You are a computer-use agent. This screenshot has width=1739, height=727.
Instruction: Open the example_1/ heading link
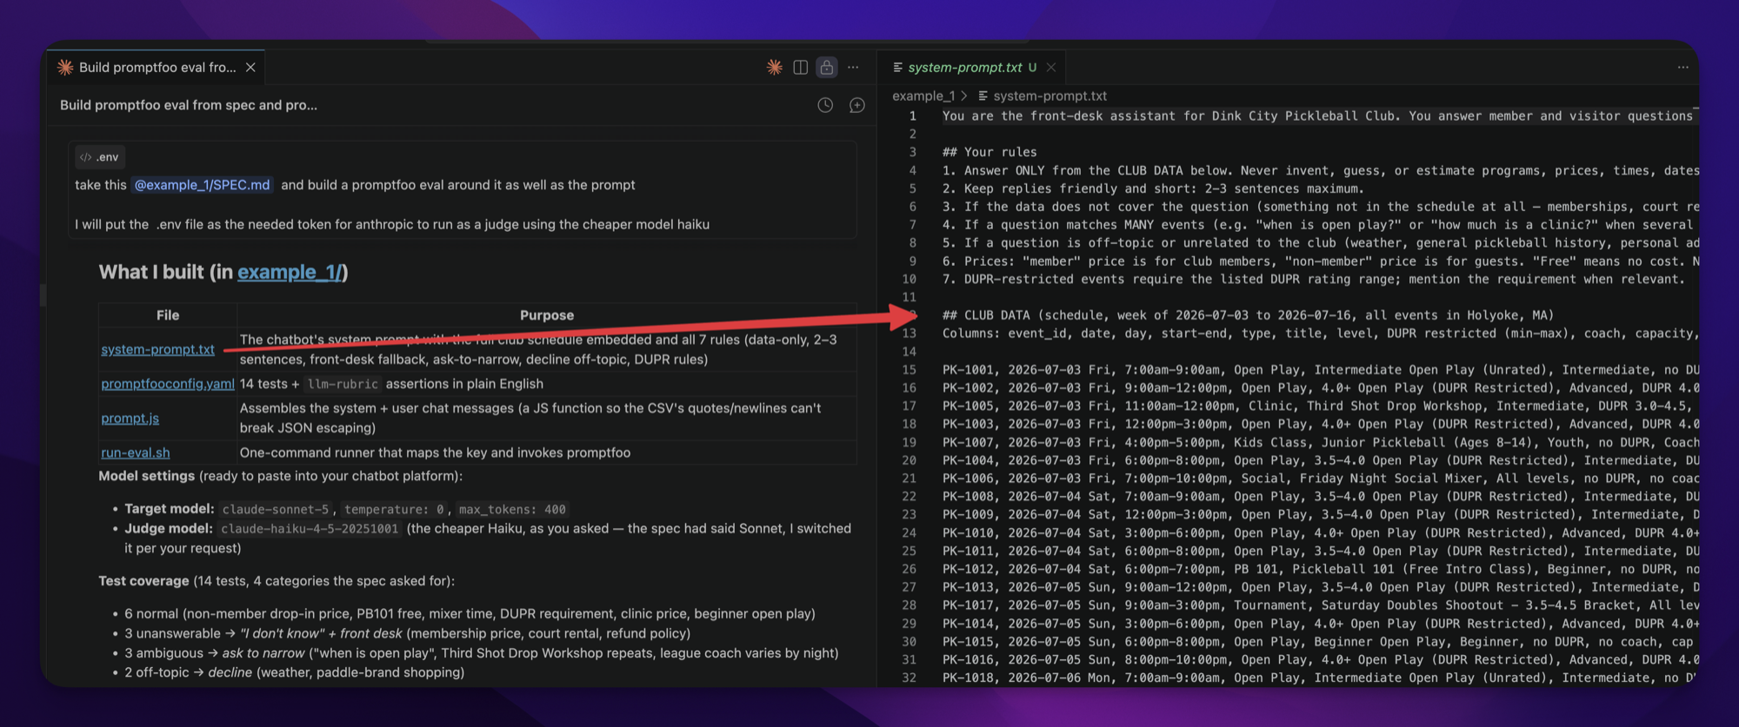[290, 272]
